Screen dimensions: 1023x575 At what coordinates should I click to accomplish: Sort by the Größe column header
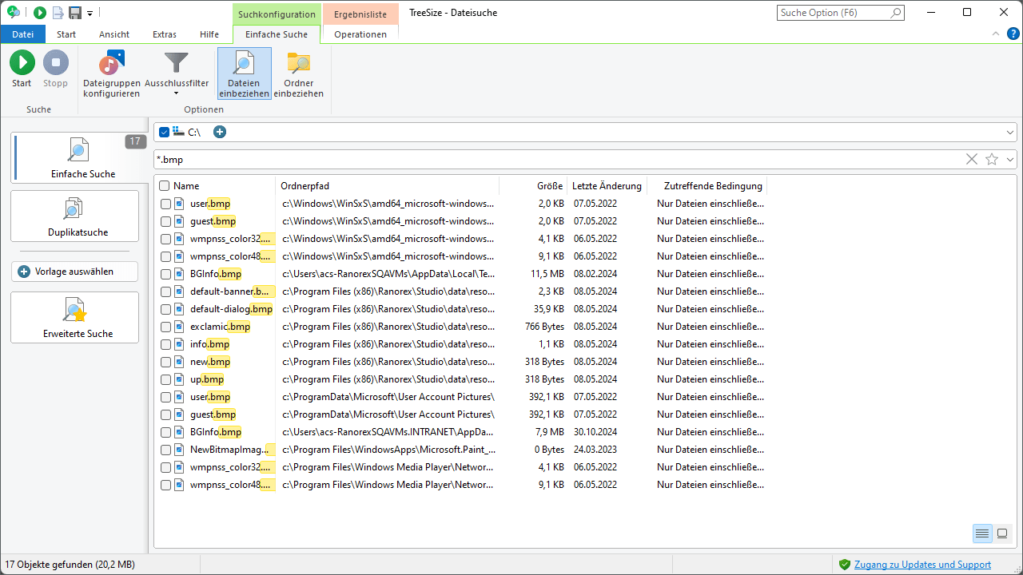(533, 186)
